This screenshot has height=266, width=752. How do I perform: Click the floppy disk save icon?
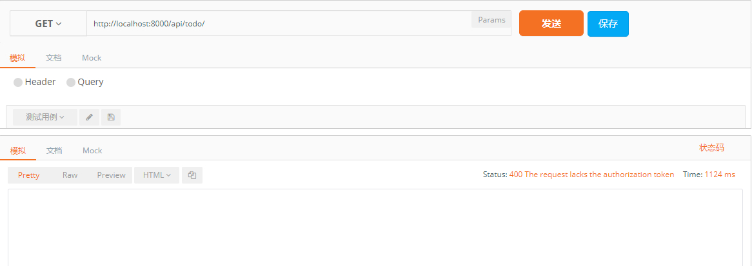pyautogui.click(x=111, y=117)
